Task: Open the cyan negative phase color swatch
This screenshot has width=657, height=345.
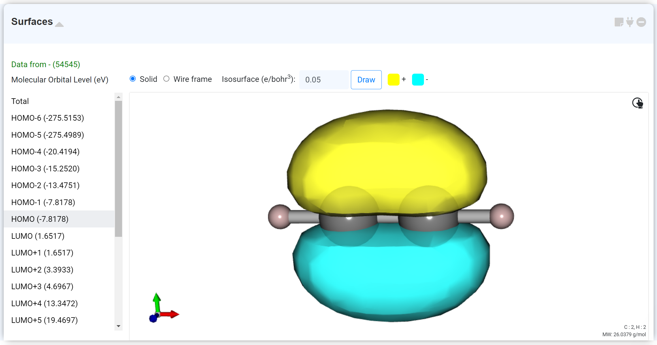Action: click(418, 80)
